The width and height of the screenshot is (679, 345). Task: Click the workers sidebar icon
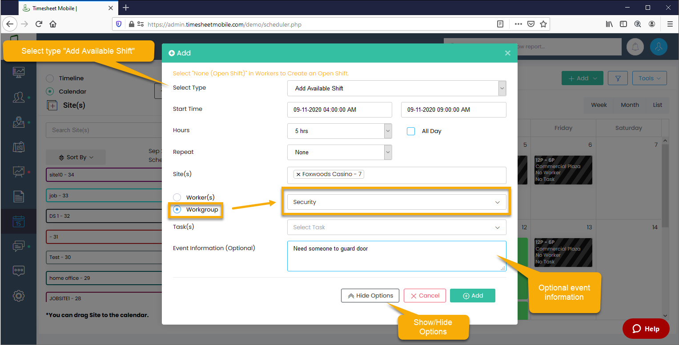(19, 97)
